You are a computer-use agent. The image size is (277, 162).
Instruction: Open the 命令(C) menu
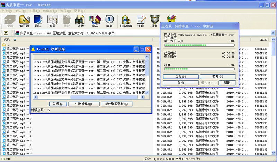click(x=20, y=11)
